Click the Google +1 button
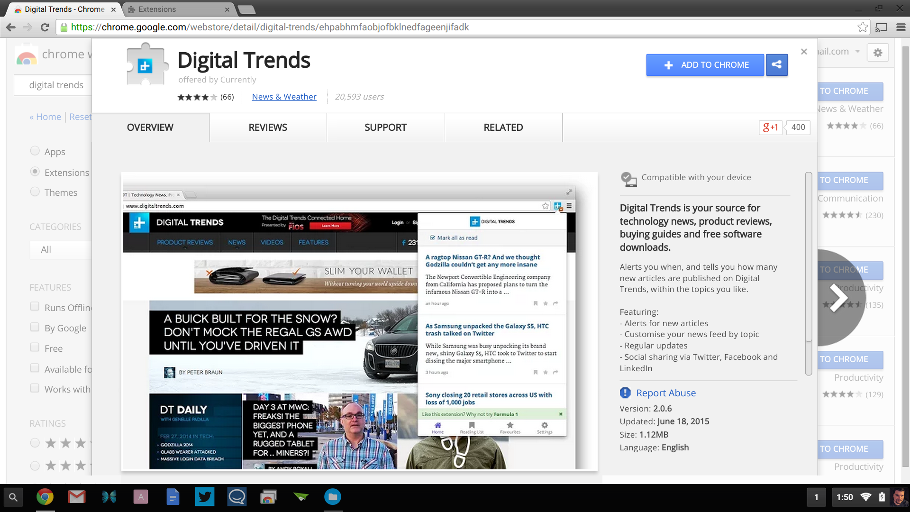The image size is (910, 512). 771,127
